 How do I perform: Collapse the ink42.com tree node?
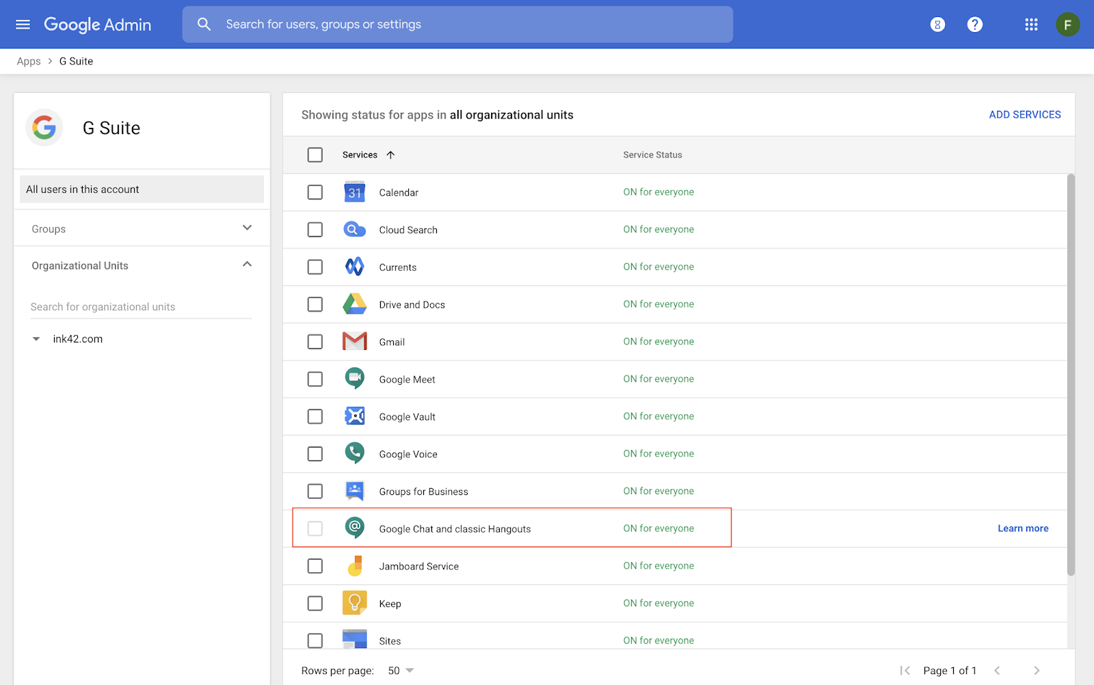36,339
